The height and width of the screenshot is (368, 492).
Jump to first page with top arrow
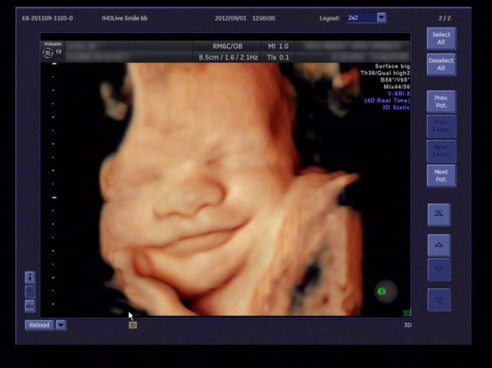tap(439, 214)
